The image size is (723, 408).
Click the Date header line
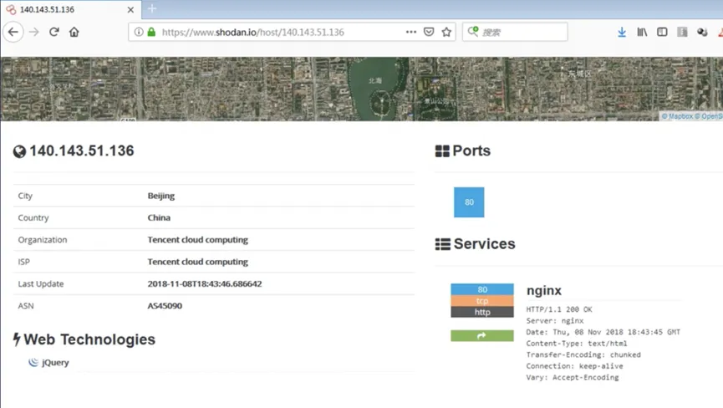603,332
